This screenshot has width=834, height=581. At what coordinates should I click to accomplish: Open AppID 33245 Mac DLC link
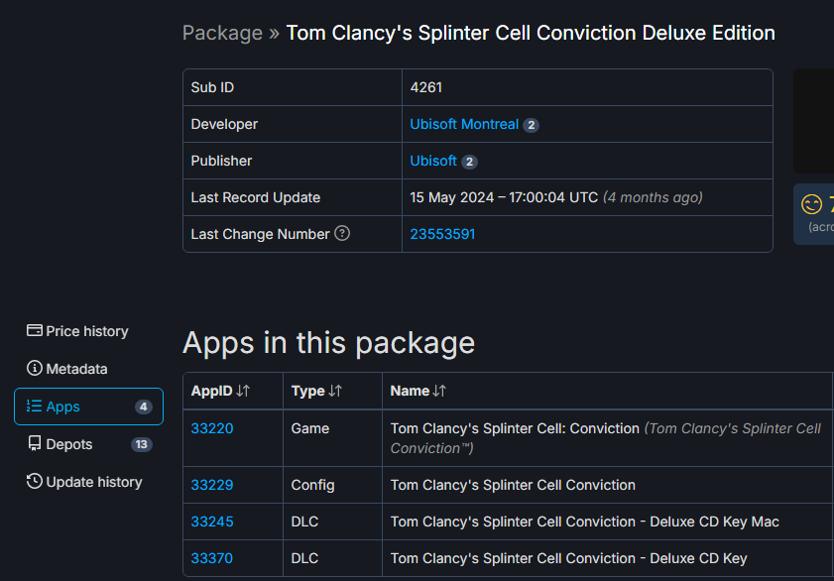211,522
